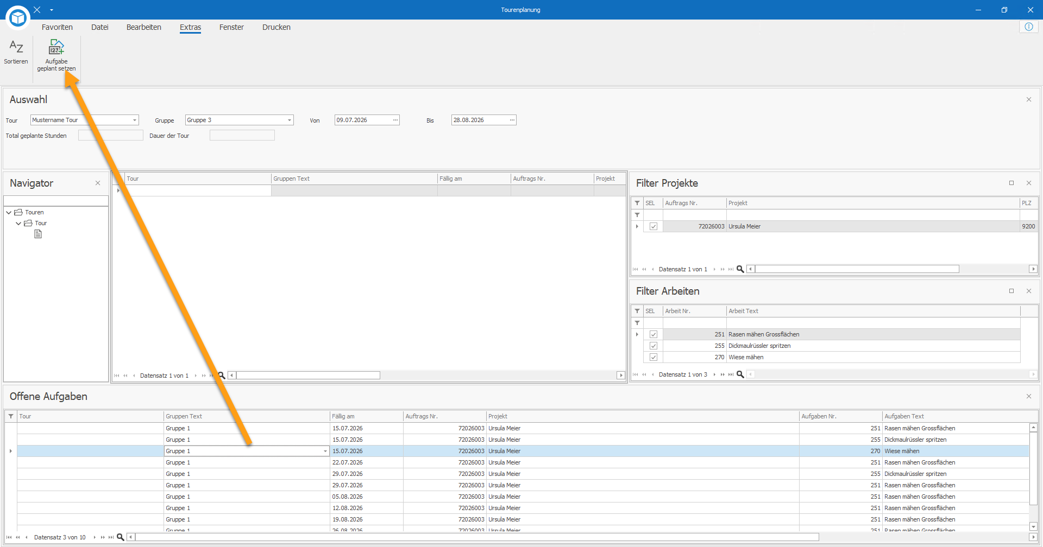Image resolution: width=1043 pixels, height=547 pixels.
Task: Go to first record in Offene Aufgaben
Action: (x=9, y=537)
